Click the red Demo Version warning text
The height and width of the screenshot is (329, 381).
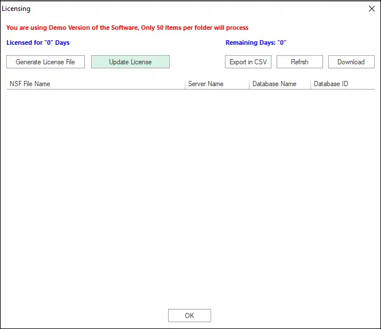point(127,28)
